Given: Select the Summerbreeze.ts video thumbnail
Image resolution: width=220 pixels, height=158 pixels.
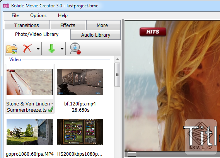Looking at the screenshot, I should click(30, 82).
